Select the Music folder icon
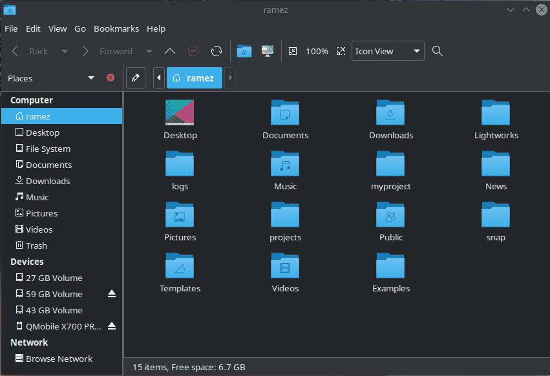Viewport: 550px width, 376px height. click(285, 163)
